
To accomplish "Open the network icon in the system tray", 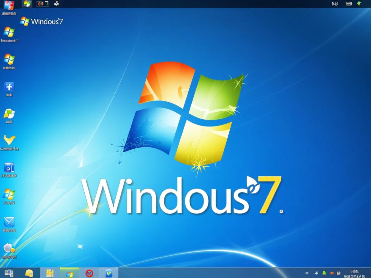I will [338, 273].
